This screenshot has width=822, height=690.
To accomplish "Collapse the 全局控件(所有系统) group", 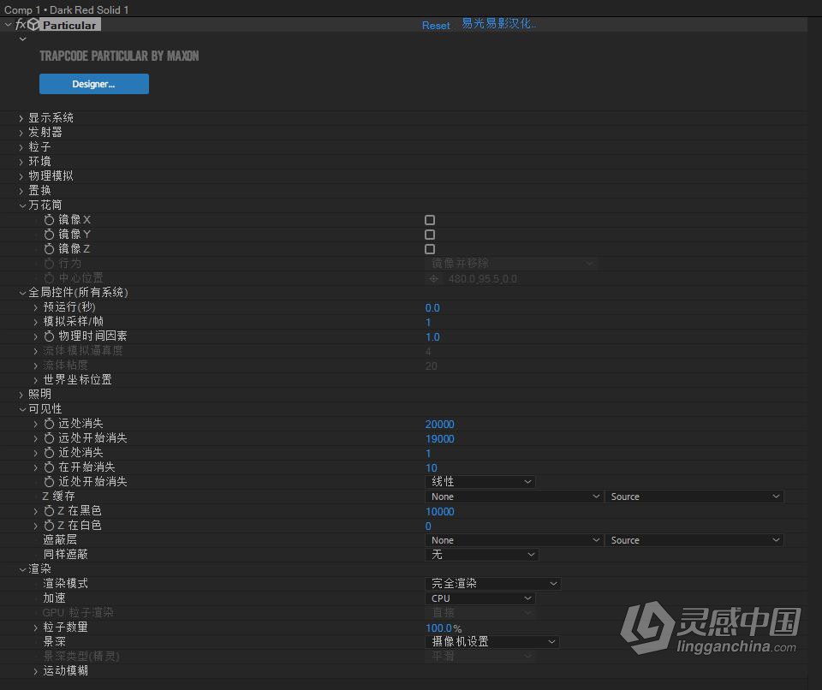I will point(22,293).
